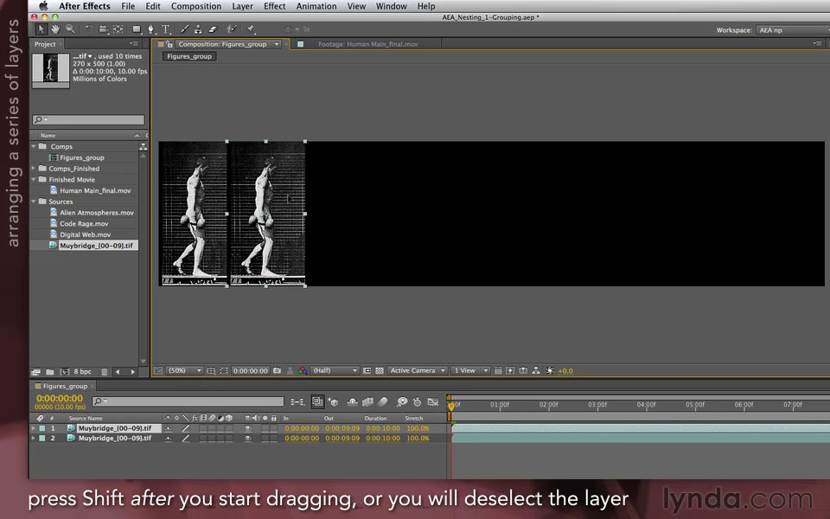Click the take snapshot camera icon

click(x=277, y=371)
